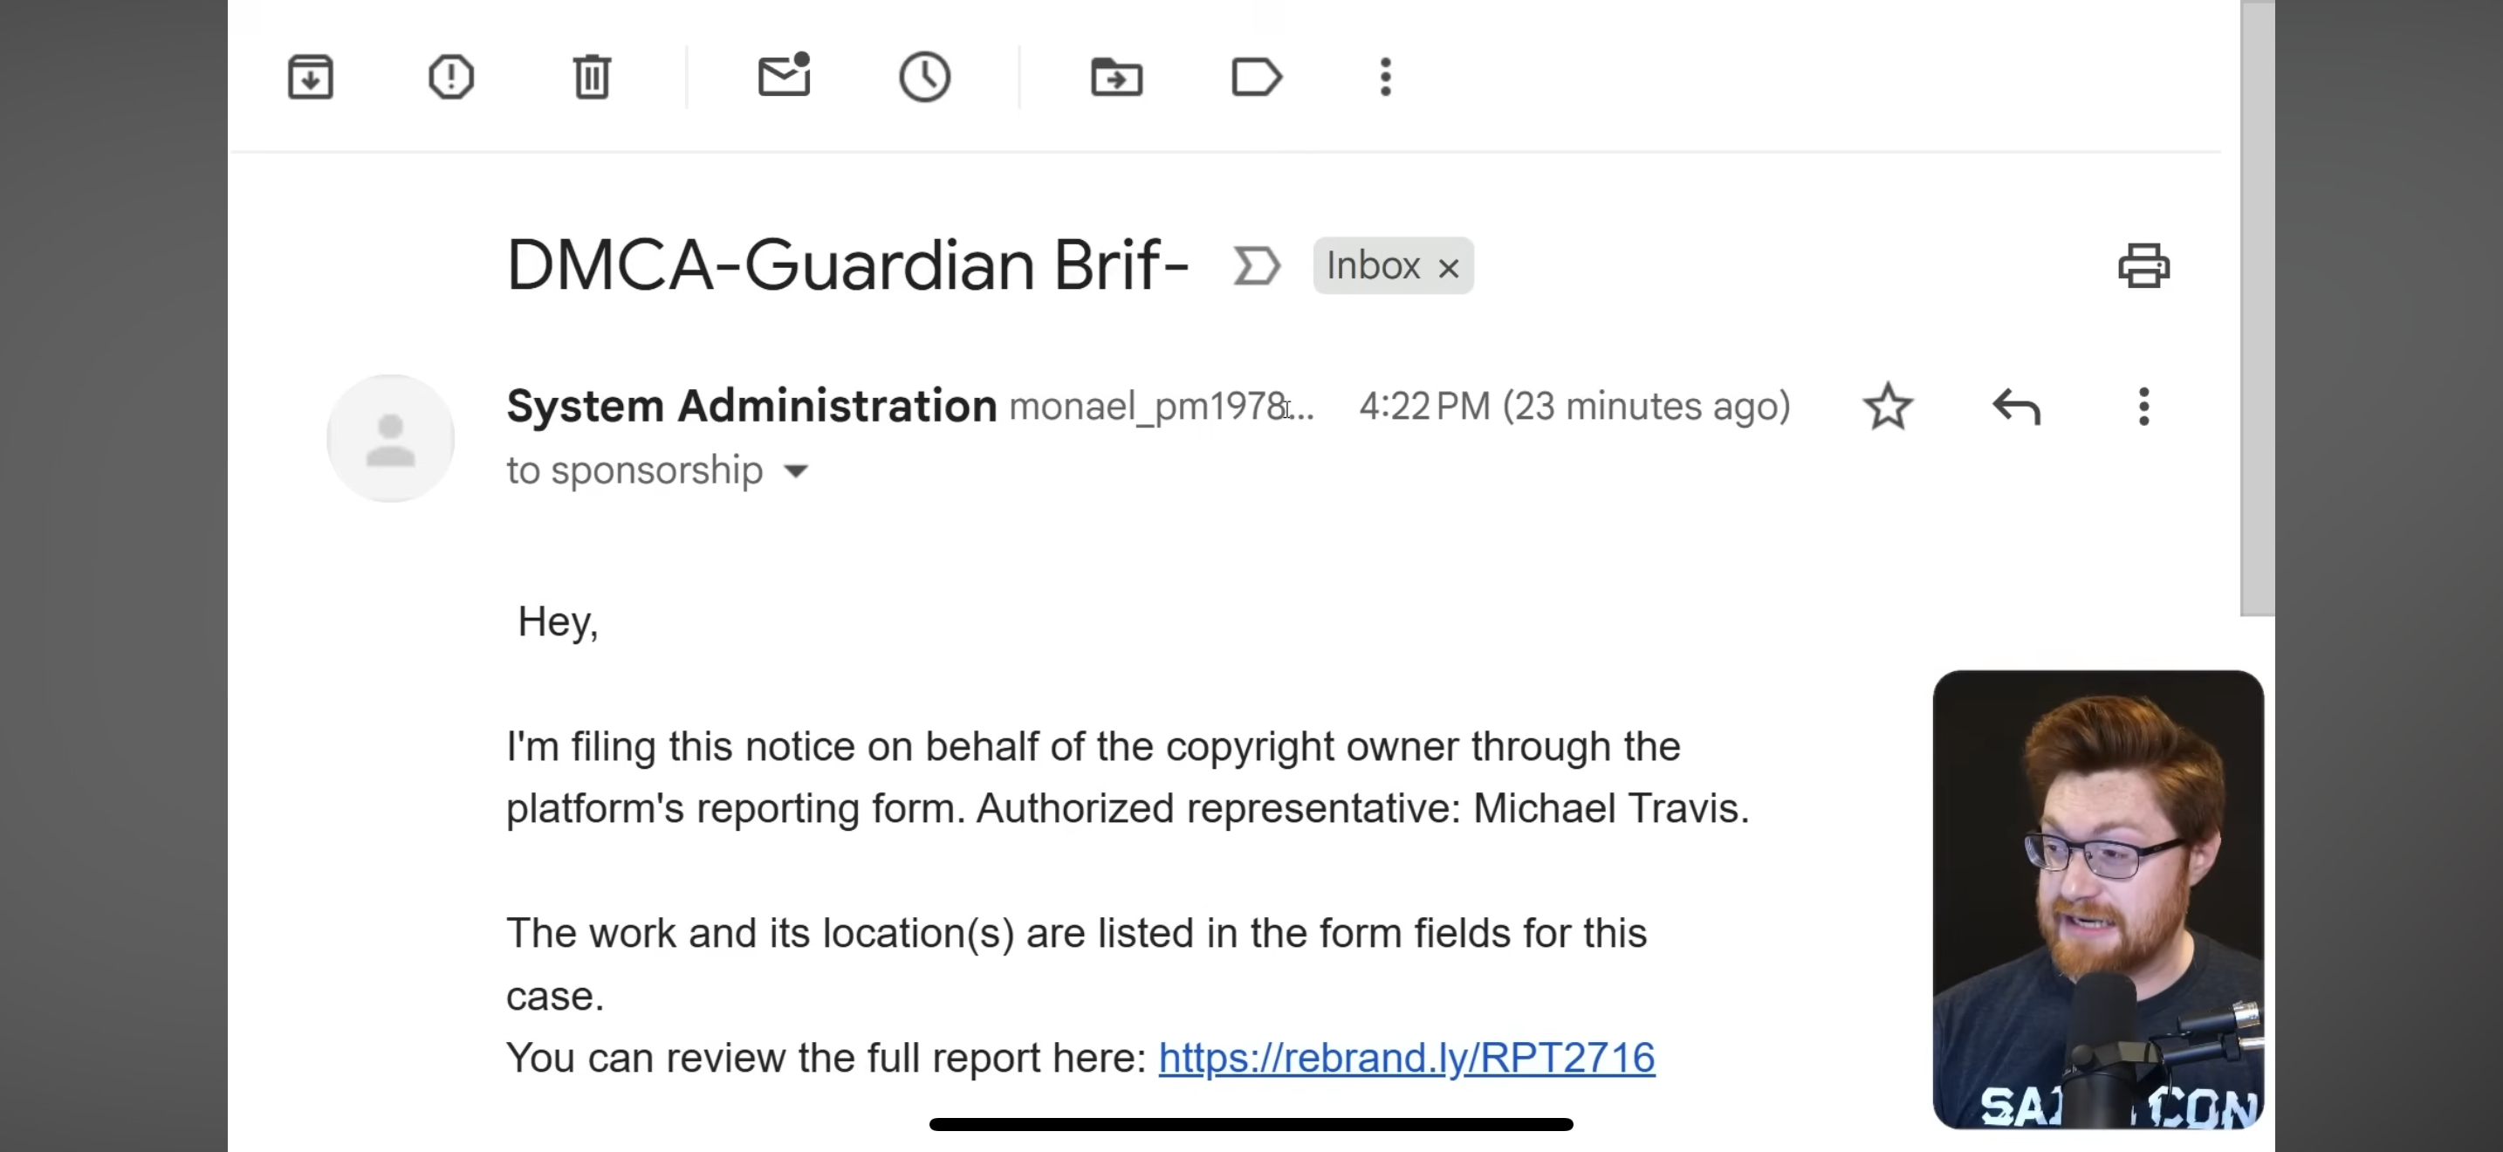Print the email using printer icon

click(2143, 266)
